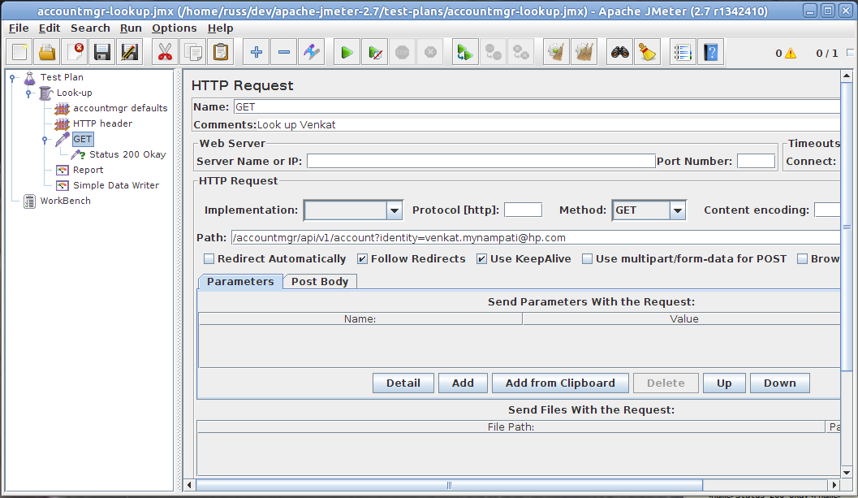858x498 pixels.
Task: Click the grayed Shutdown icon in the toolbar
Action: point(431,53)
